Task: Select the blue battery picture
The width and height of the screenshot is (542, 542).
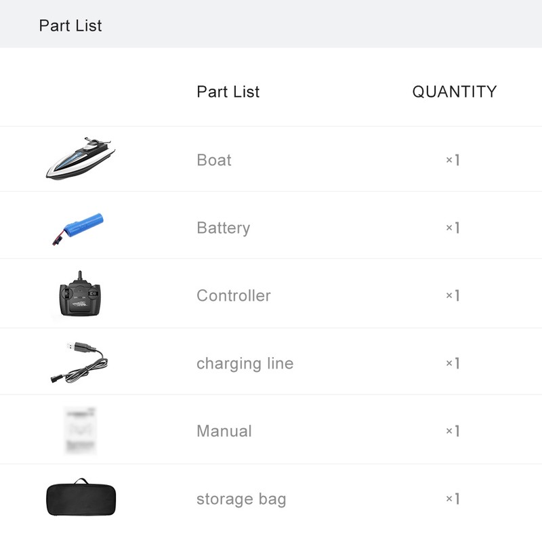Action: tap(79, 227)
